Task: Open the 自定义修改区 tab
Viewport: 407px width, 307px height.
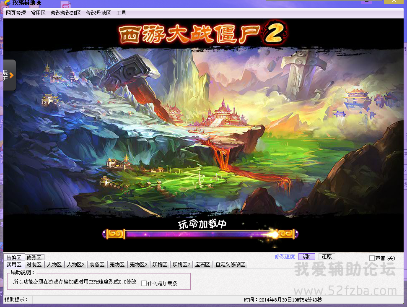Action: click(x=231, y=264)
